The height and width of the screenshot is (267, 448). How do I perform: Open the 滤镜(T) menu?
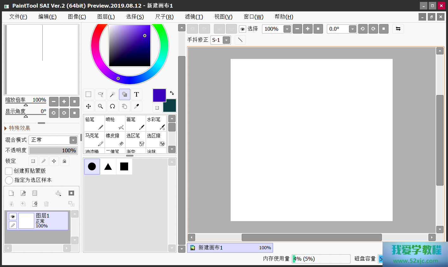point(194,17)
